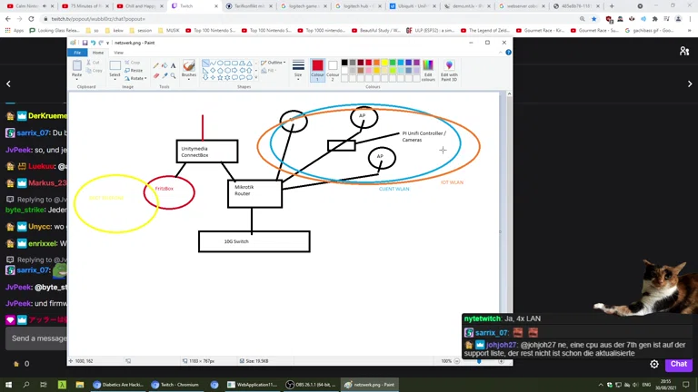Viewport: 698px width, 392px height.
Task: Select the Fill with colour bucket tool
Action: click(165, 65)
